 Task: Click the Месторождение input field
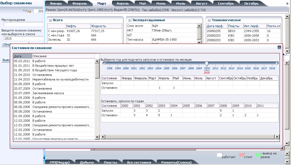[x=23, y=24]
